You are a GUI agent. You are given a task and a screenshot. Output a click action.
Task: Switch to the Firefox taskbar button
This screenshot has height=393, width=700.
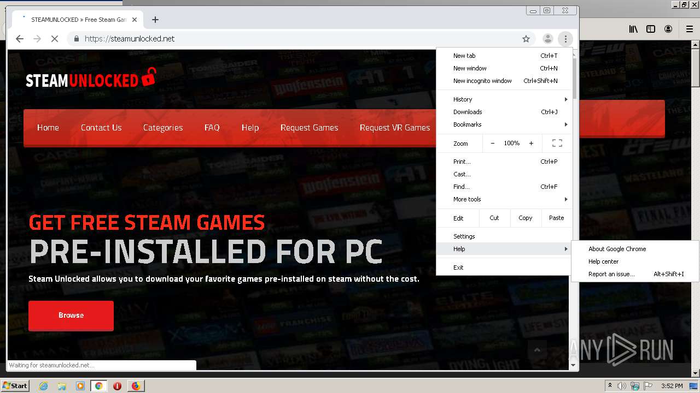[x=136, y=386]
